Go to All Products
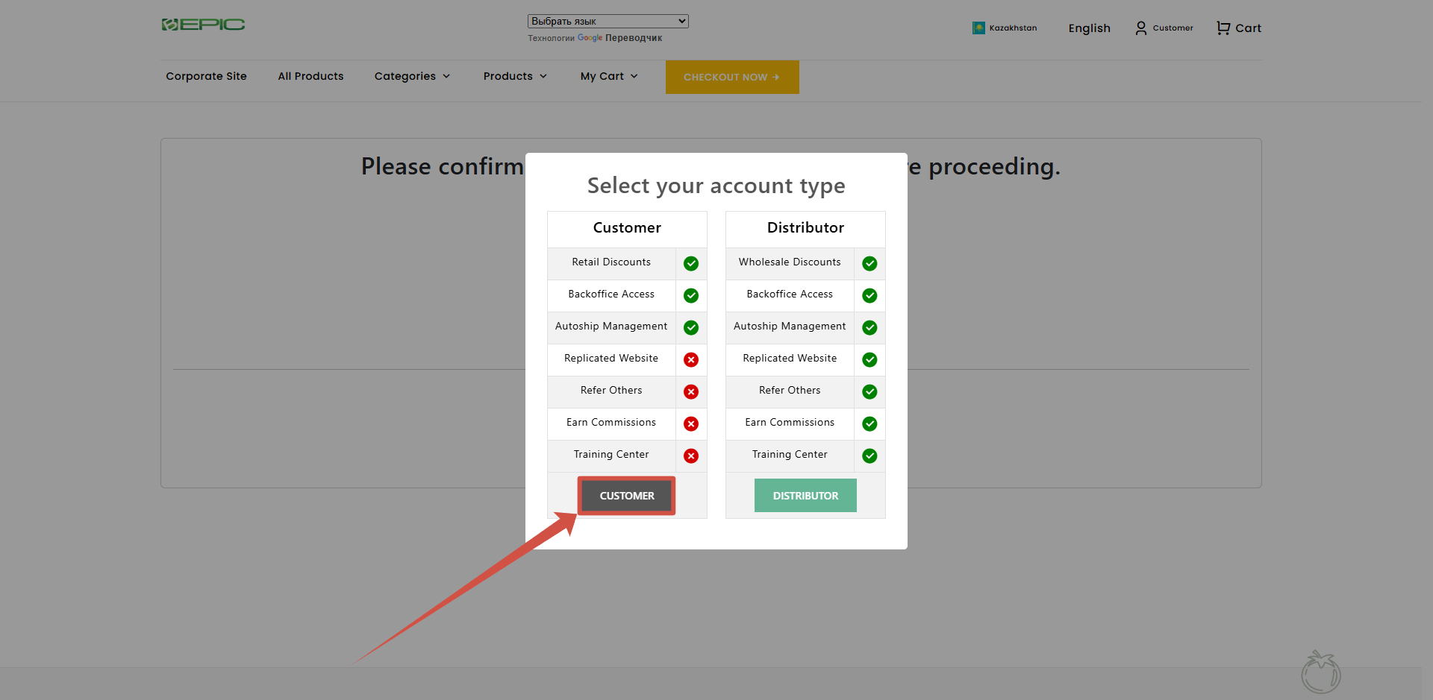This screenshot has height=700, width=1433. pyautogui.click(x=310, y=76)
